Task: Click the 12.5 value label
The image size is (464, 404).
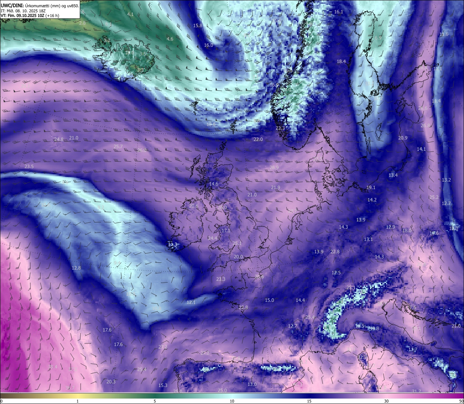Action: point(336,273)
